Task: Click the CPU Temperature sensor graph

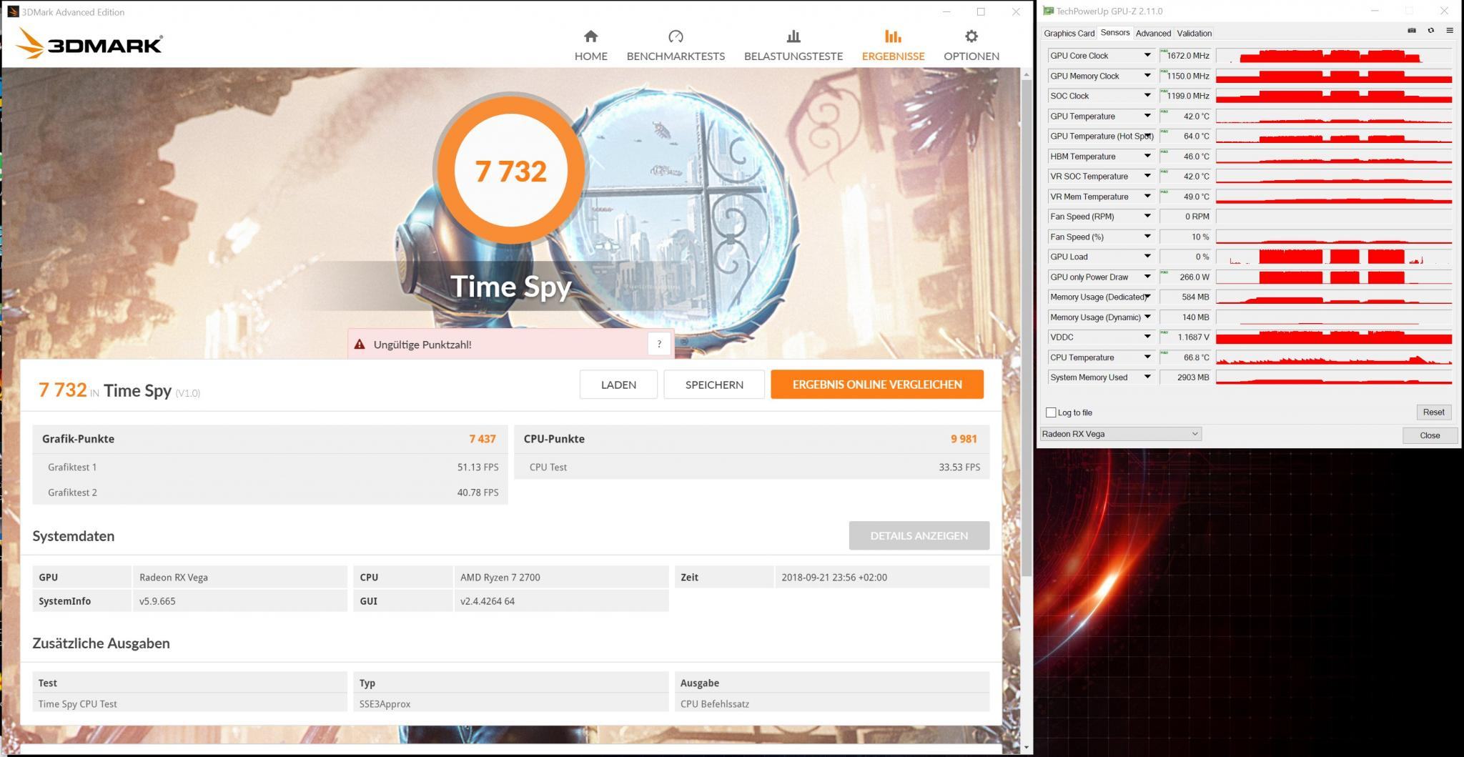Action: coord(1334,357)
